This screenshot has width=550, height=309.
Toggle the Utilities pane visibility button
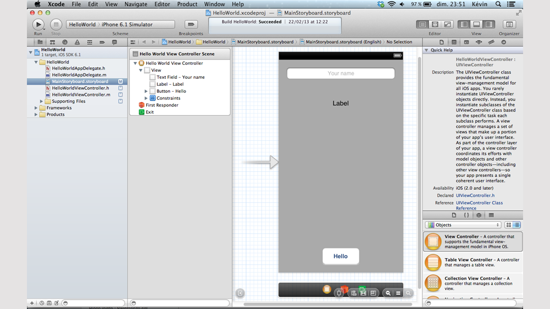489,25
